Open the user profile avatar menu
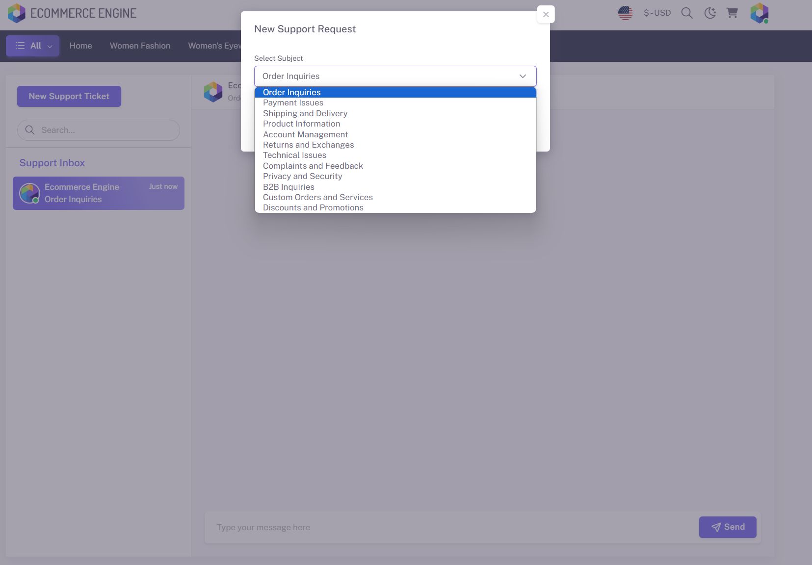This screenshot has height=565, width=812. [x=760, y=13]
